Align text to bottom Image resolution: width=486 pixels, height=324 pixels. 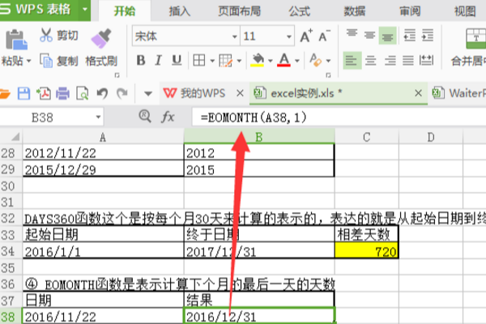click(x=387, y=36)
